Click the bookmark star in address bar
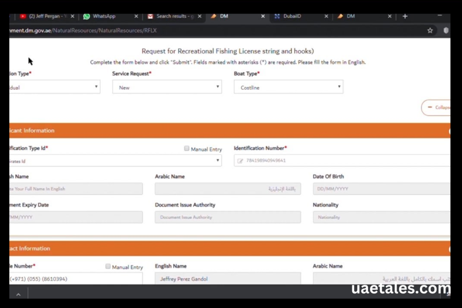Viewport: 462px width, 308px height. click(x=430, y=30)
